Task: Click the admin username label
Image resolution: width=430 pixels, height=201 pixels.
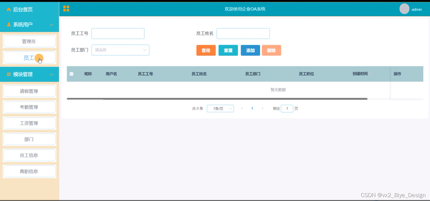Action: tap(417, 9)
